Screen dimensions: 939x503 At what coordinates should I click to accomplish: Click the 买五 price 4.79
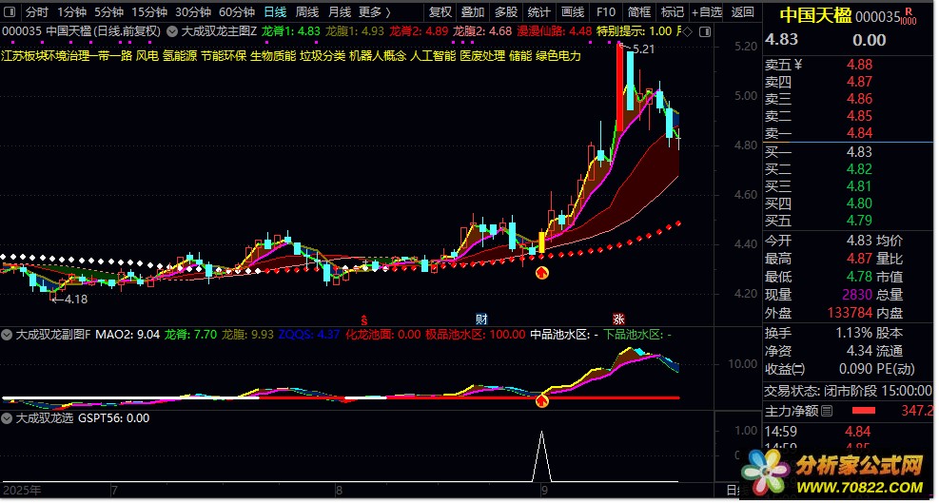click(859, 221)
